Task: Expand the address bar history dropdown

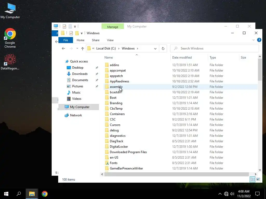Action: click(155, 48)
